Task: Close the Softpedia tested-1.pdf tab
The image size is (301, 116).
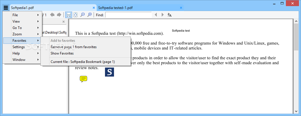Action: coord(181,8)
